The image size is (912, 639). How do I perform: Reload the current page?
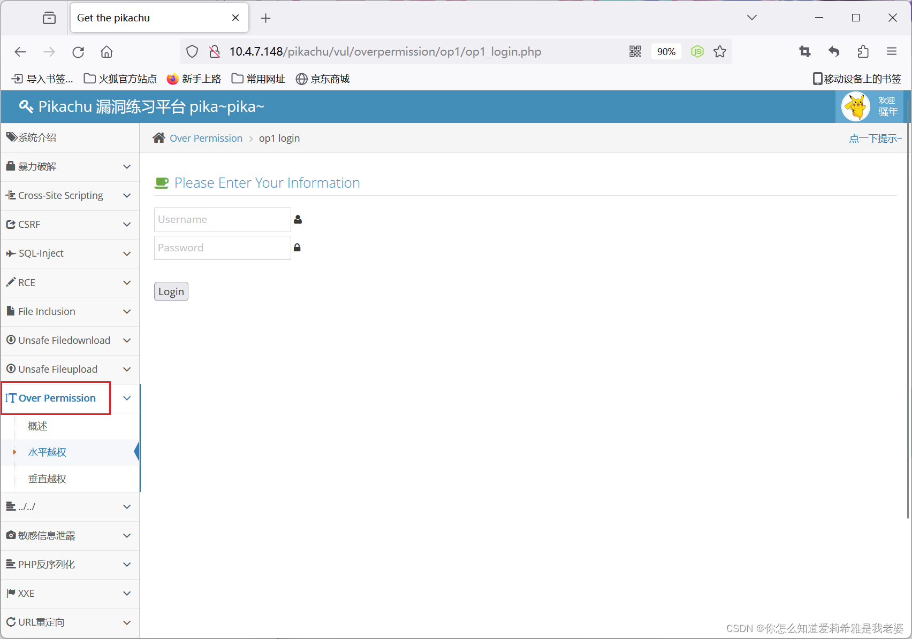78,52
